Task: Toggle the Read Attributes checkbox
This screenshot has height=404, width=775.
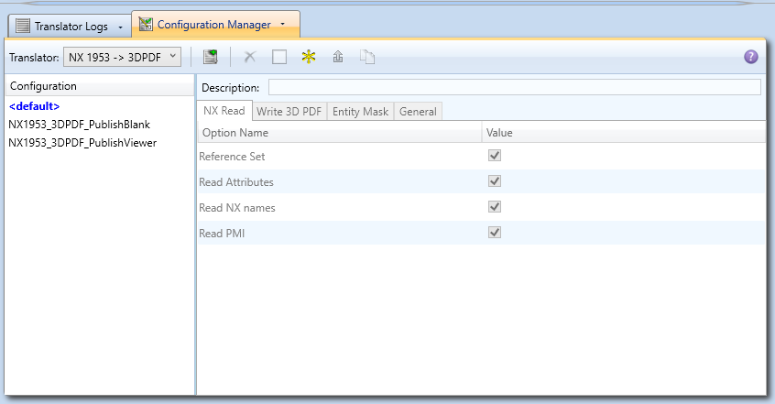Action: (x=495, y=181)
